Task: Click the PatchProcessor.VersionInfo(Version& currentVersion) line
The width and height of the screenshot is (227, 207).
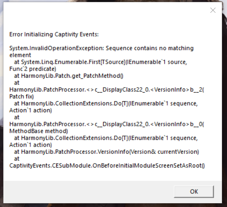Action: 106,152
